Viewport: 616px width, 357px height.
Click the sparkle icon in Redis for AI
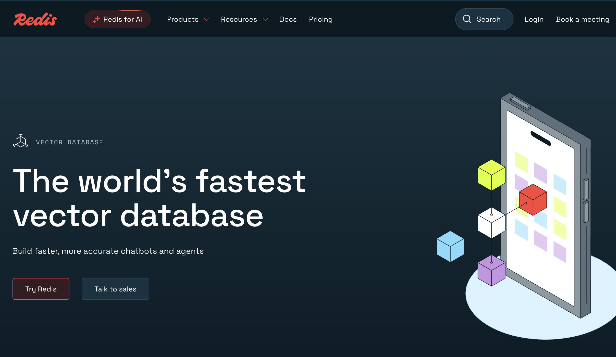(x=96, y=19)
